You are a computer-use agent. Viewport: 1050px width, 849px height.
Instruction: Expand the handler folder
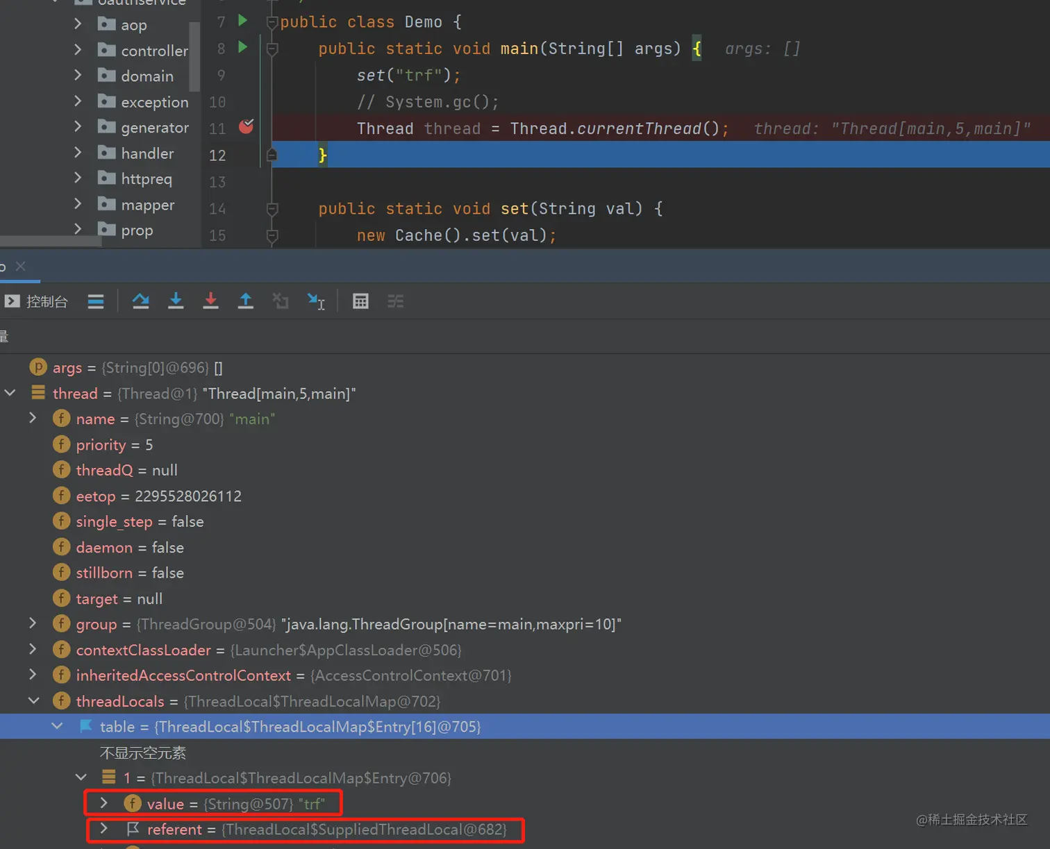[x=78, y=153]
